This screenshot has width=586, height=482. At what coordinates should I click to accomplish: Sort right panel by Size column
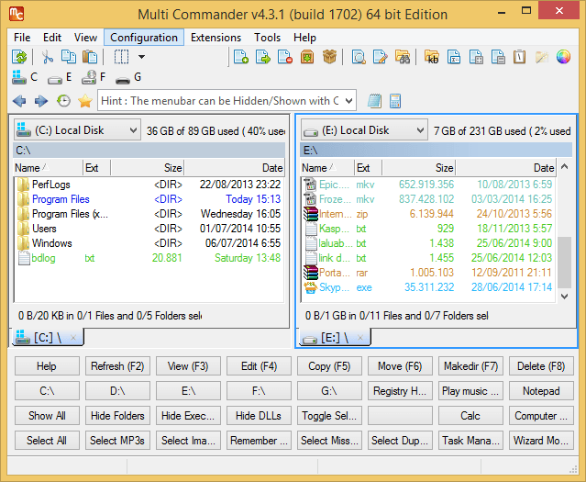pyautogui.click(x=418, y=168)
